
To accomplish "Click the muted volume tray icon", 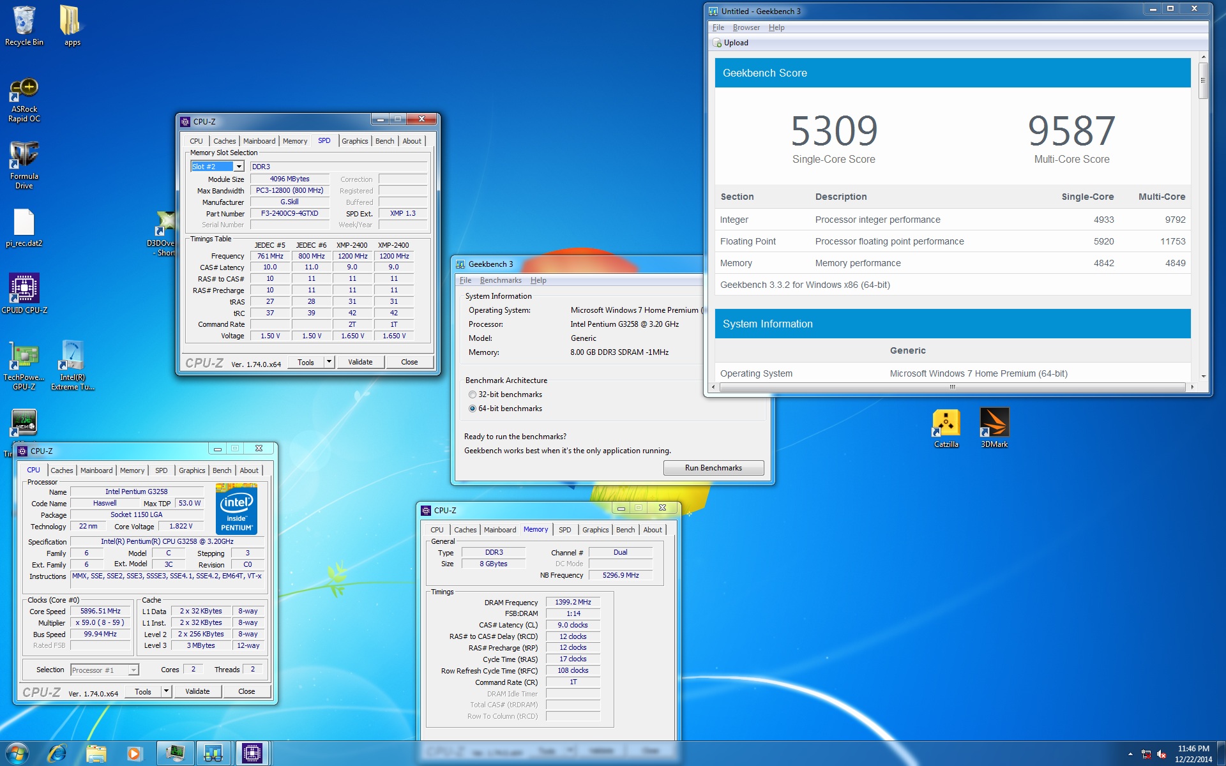I will click(1162, 754).
